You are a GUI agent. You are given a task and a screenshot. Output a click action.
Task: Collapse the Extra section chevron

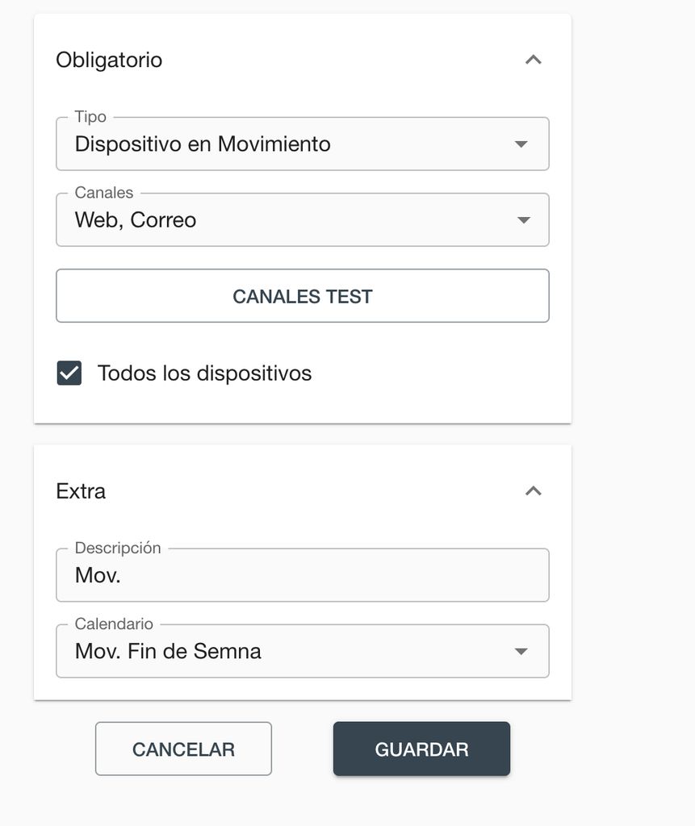click(533, 490)
